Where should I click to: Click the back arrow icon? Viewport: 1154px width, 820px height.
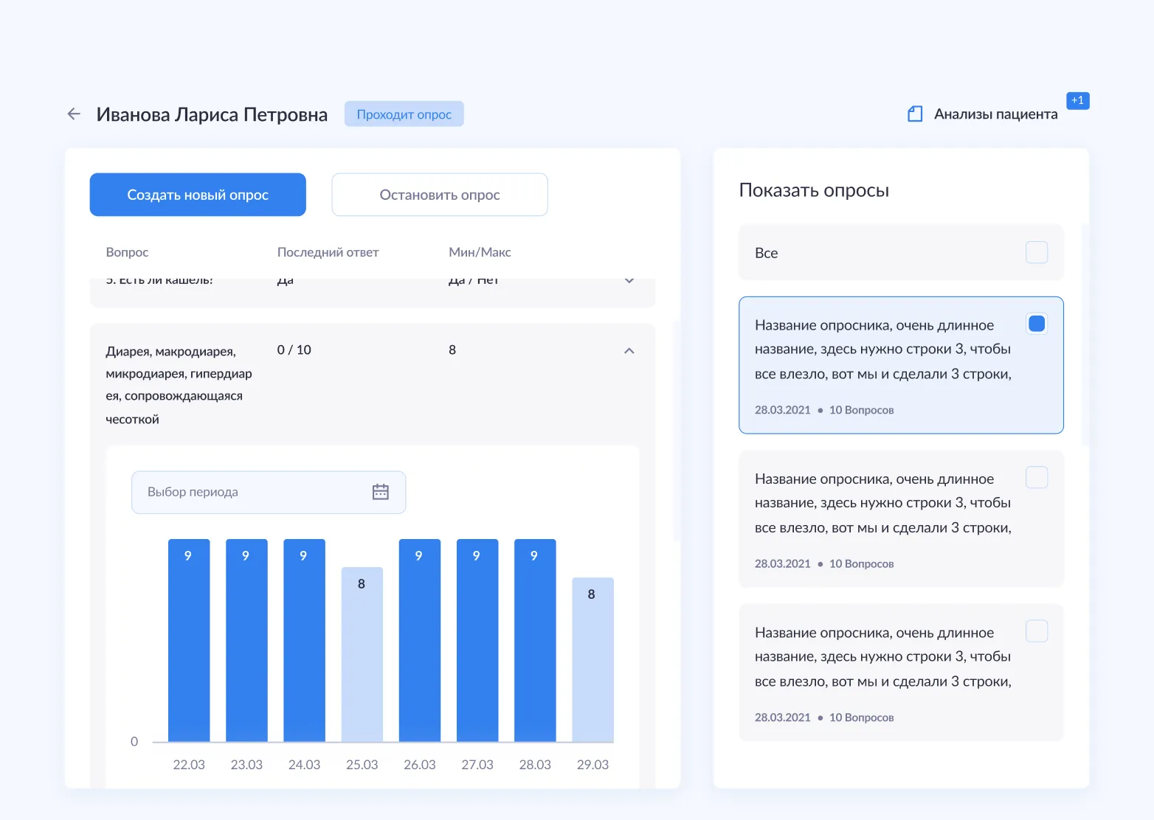click(74, 114)
